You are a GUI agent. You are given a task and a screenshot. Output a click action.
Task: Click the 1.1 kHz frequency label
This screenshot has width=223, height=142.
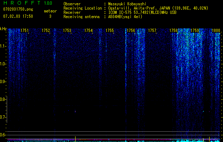(2, 46)
